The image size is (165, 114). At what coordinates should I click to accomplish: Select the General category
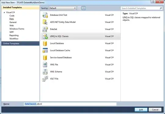coord(13,22)
